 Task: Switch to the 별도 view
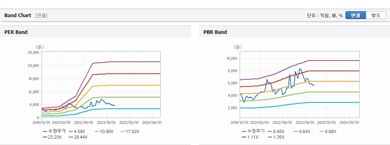[x=376, y=16]
